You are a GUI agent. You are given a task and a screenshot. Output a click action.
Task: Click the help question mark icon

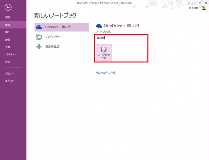pos(189,3)
